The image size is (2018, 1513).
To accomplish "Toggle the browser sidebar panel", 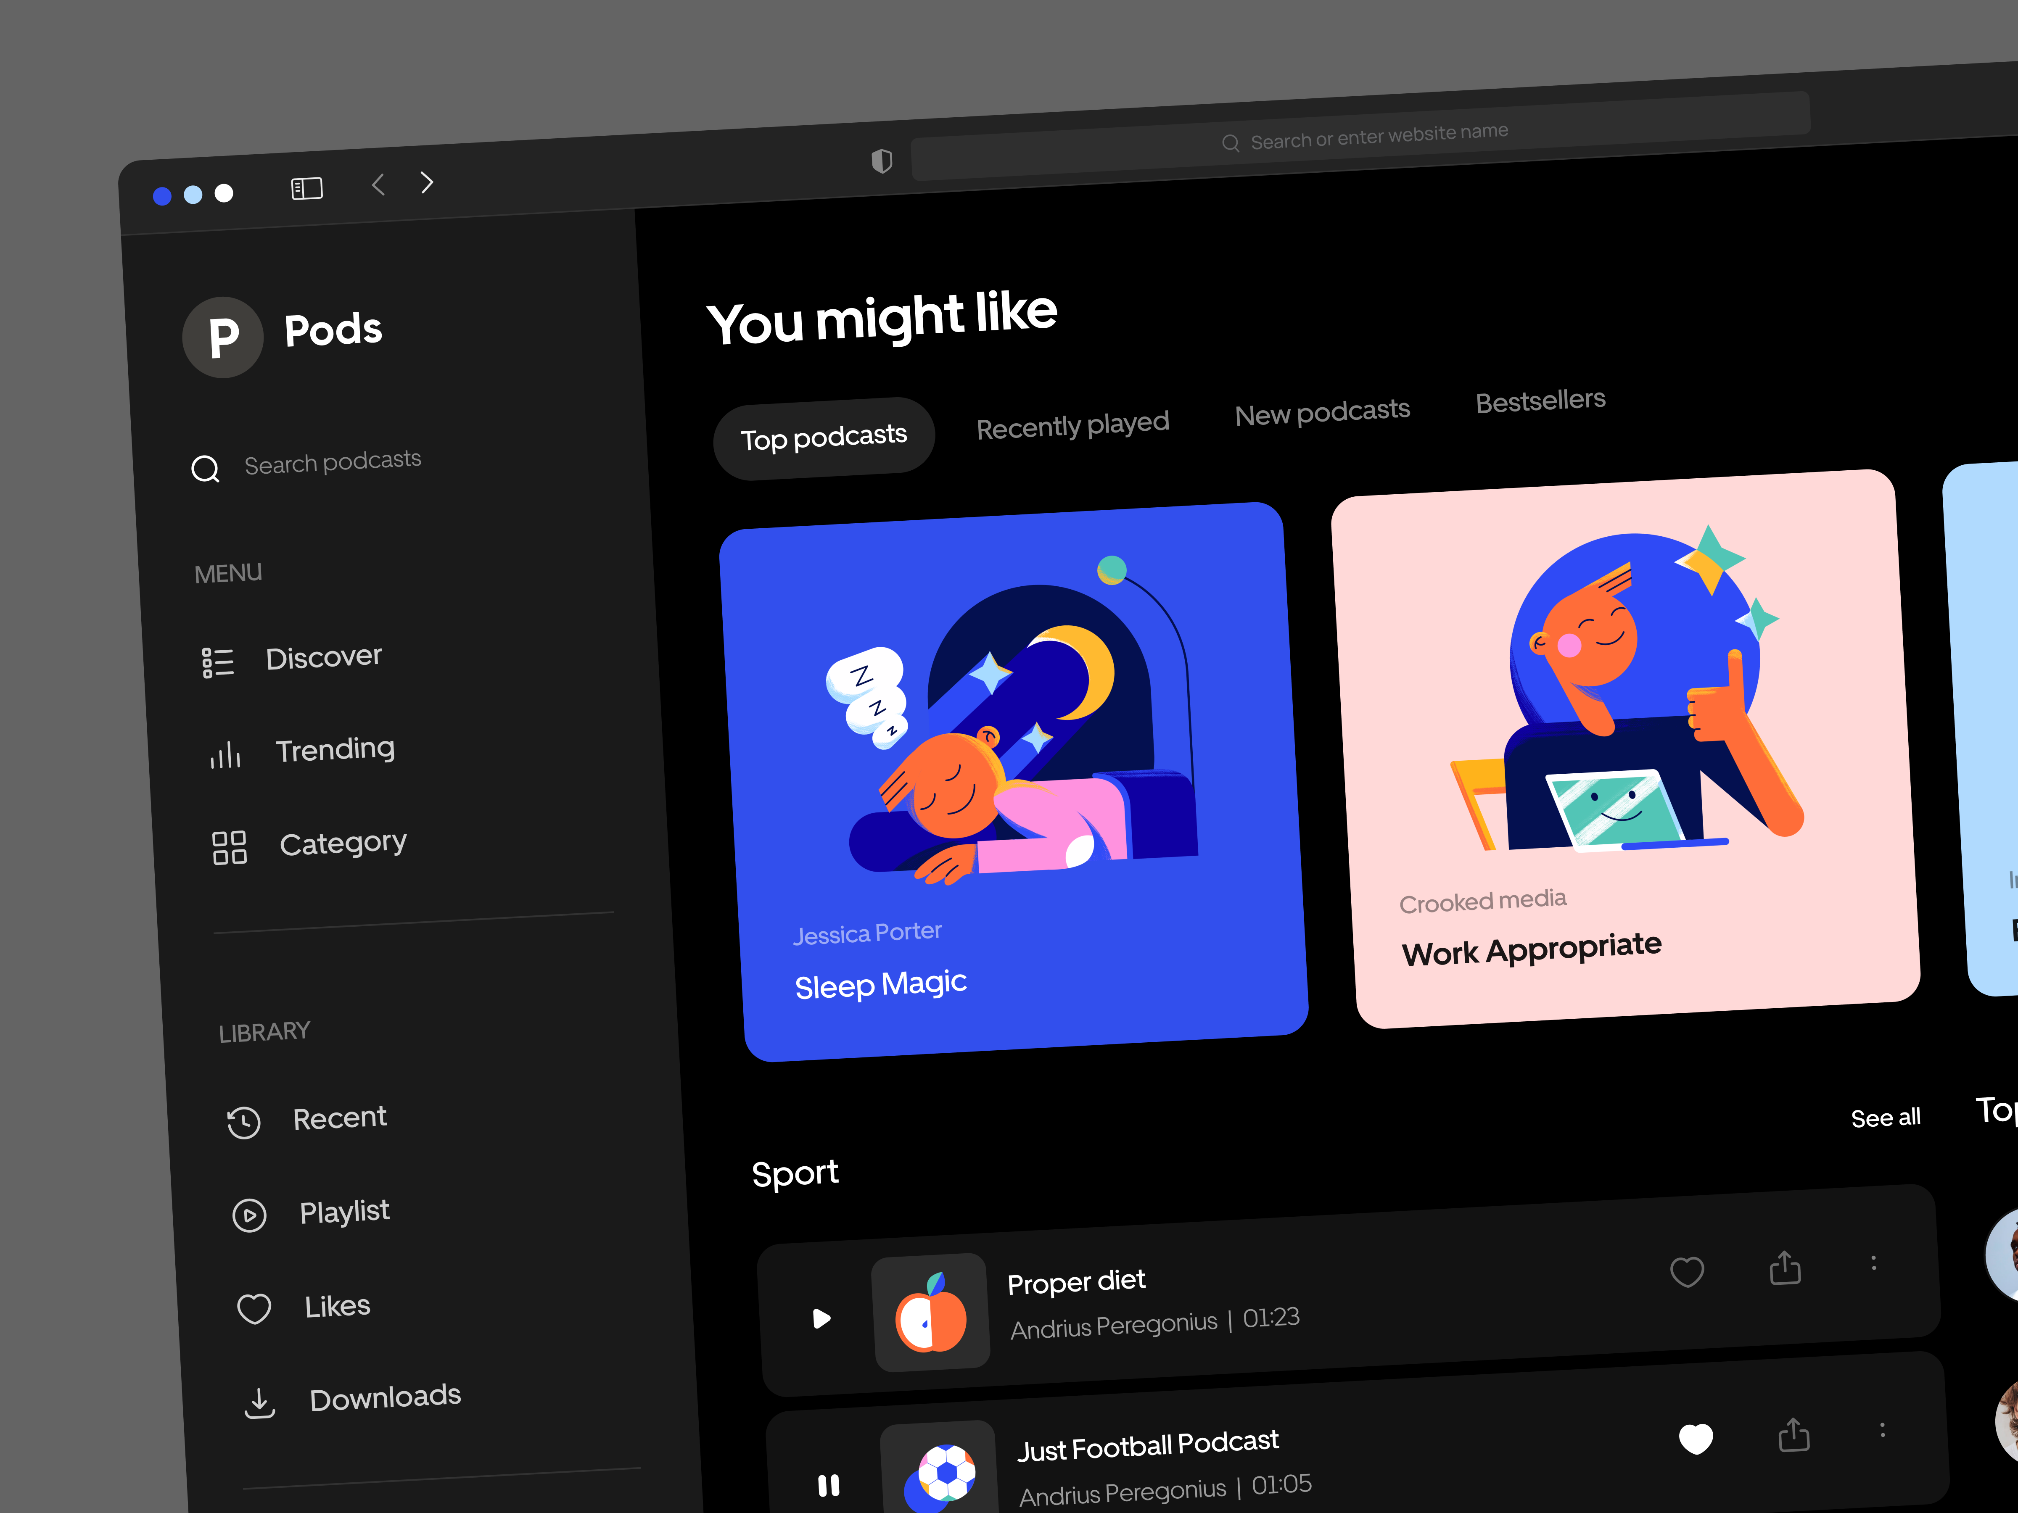I will point(306,188).
